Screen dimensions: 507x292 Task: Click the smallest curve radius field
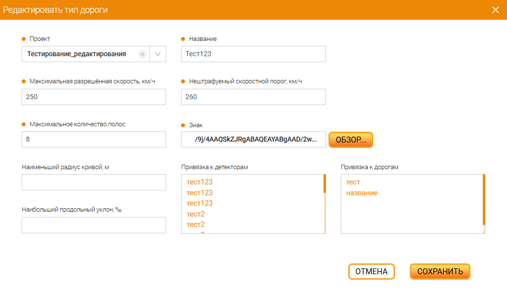94,182
